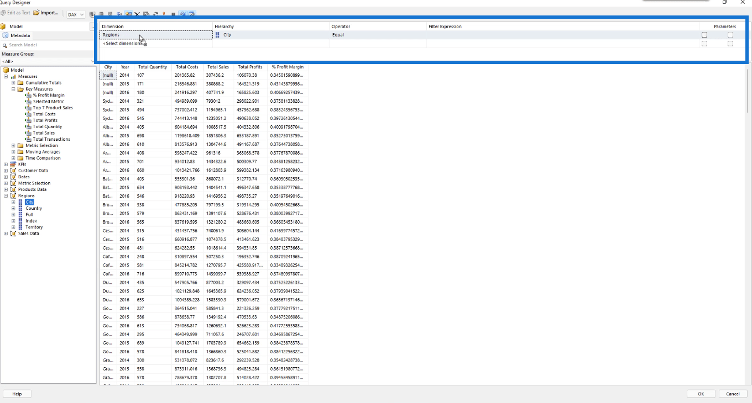The width and height of the screenshot is (752, 403).
Task: Tick first checkbox in Select dimension row
Action: 704,44
